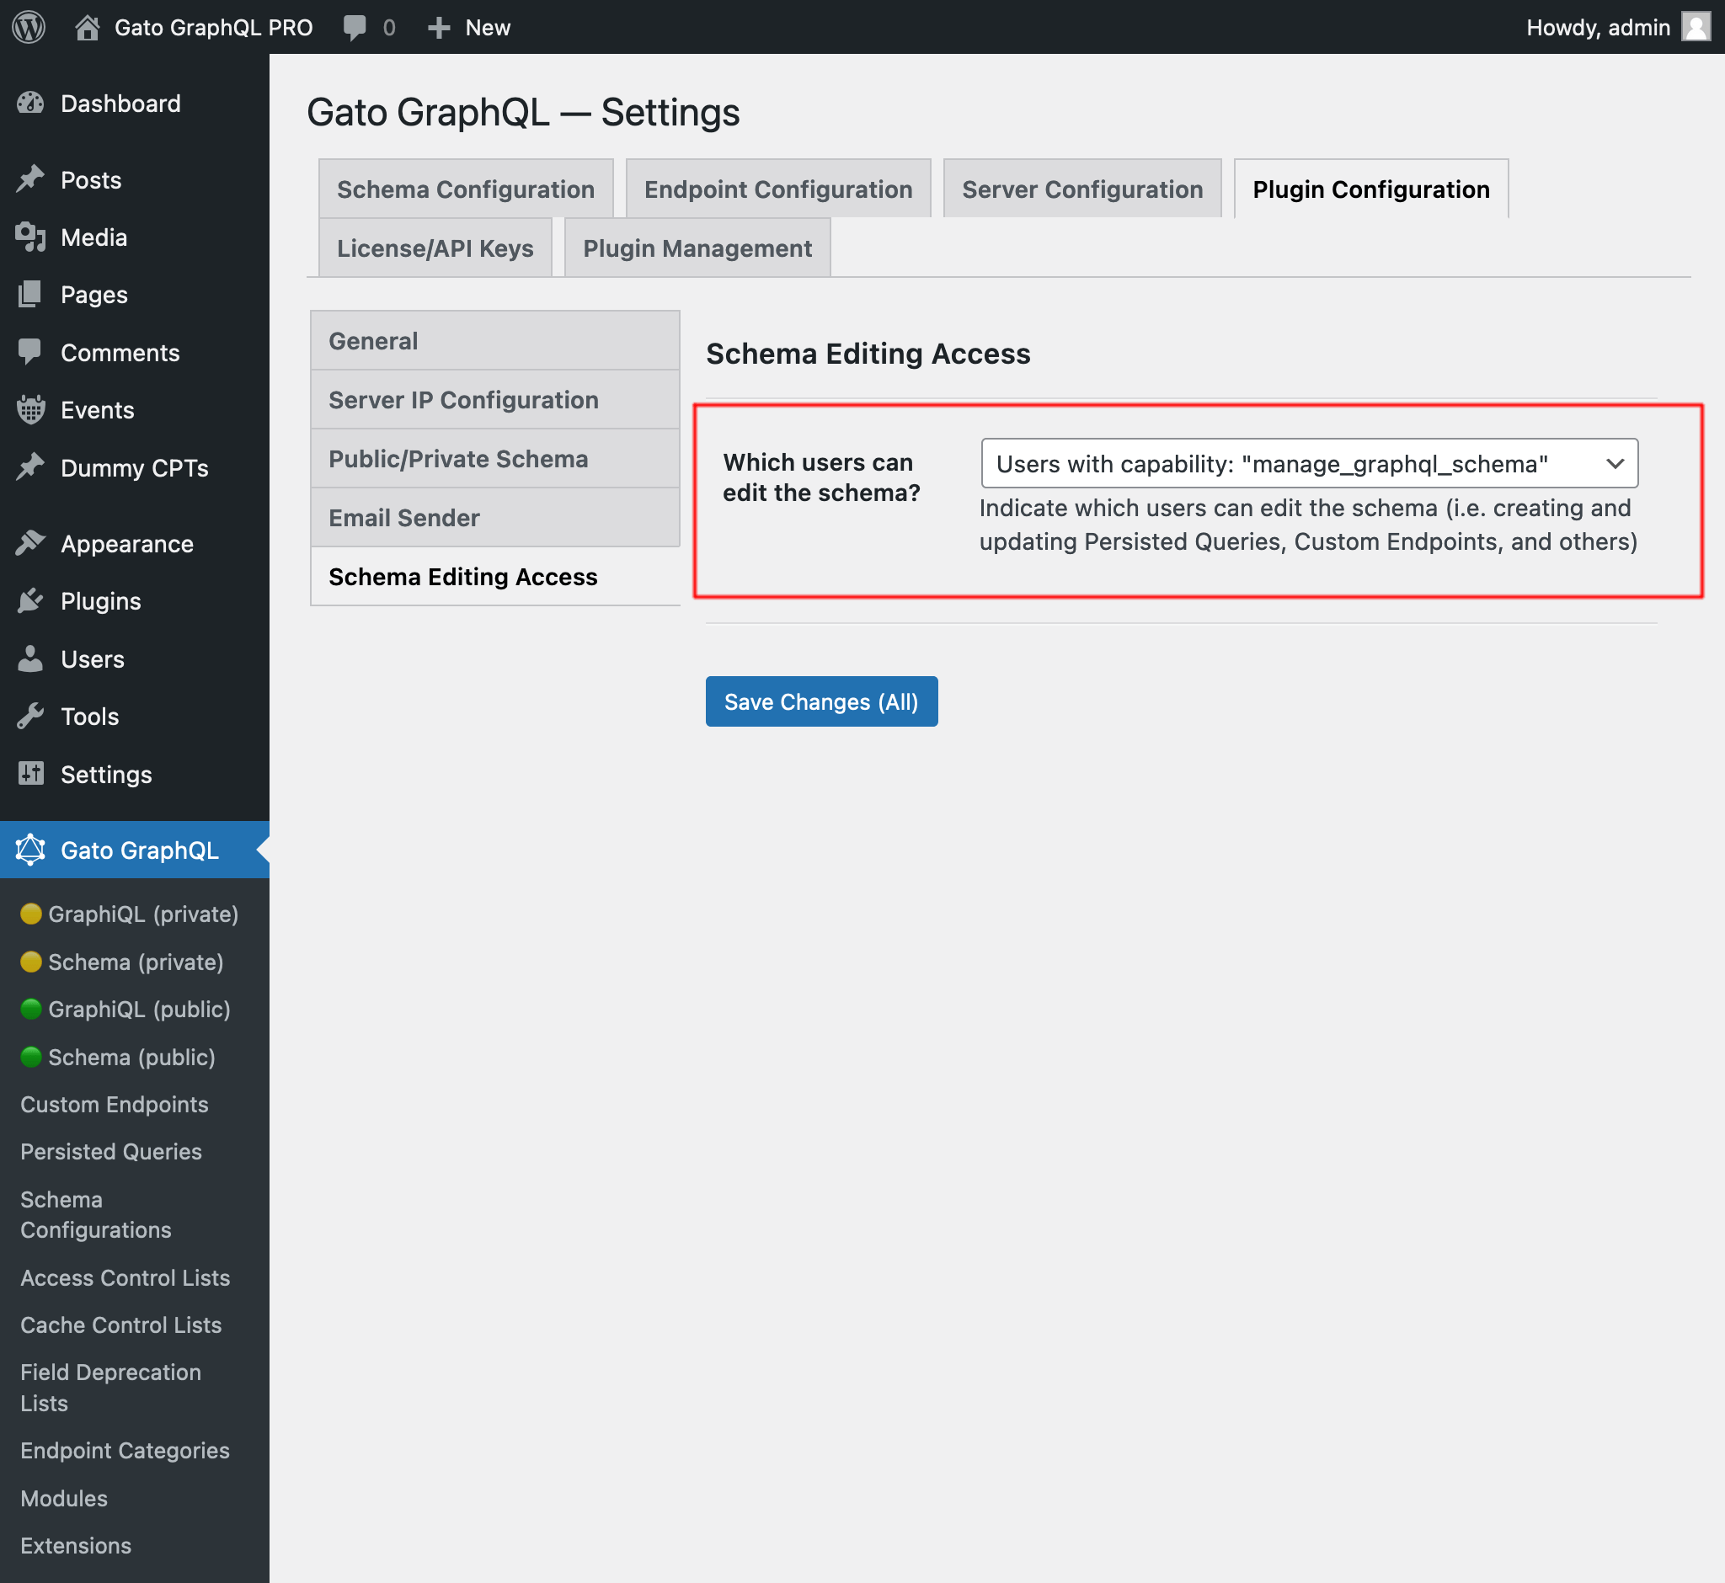Open the schema user capability dropdown
This screenshot has width=1725, height=1583.
tap(1307, 462)
